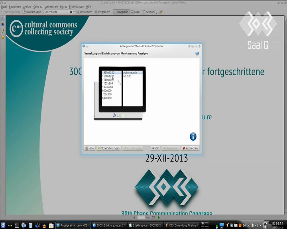
Task: Switch to Anzeige einrichten taskbar entry
Action: (73, 225)
